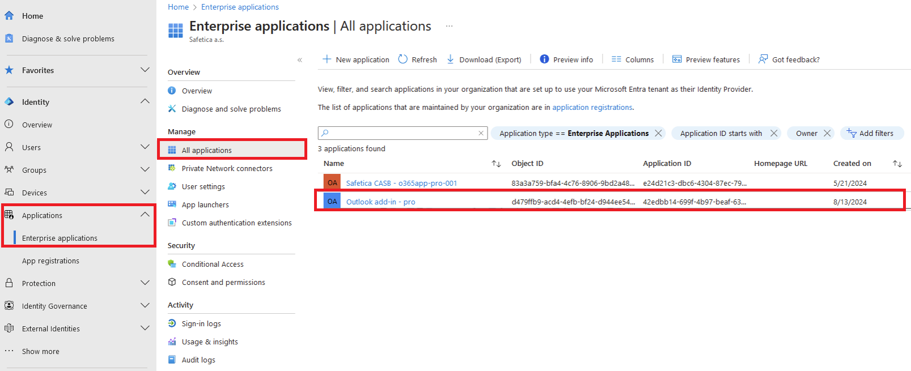Viewport: 911px width, 371px height.
Task: Click the Preview features icon
Action: (x=677, y=59)
